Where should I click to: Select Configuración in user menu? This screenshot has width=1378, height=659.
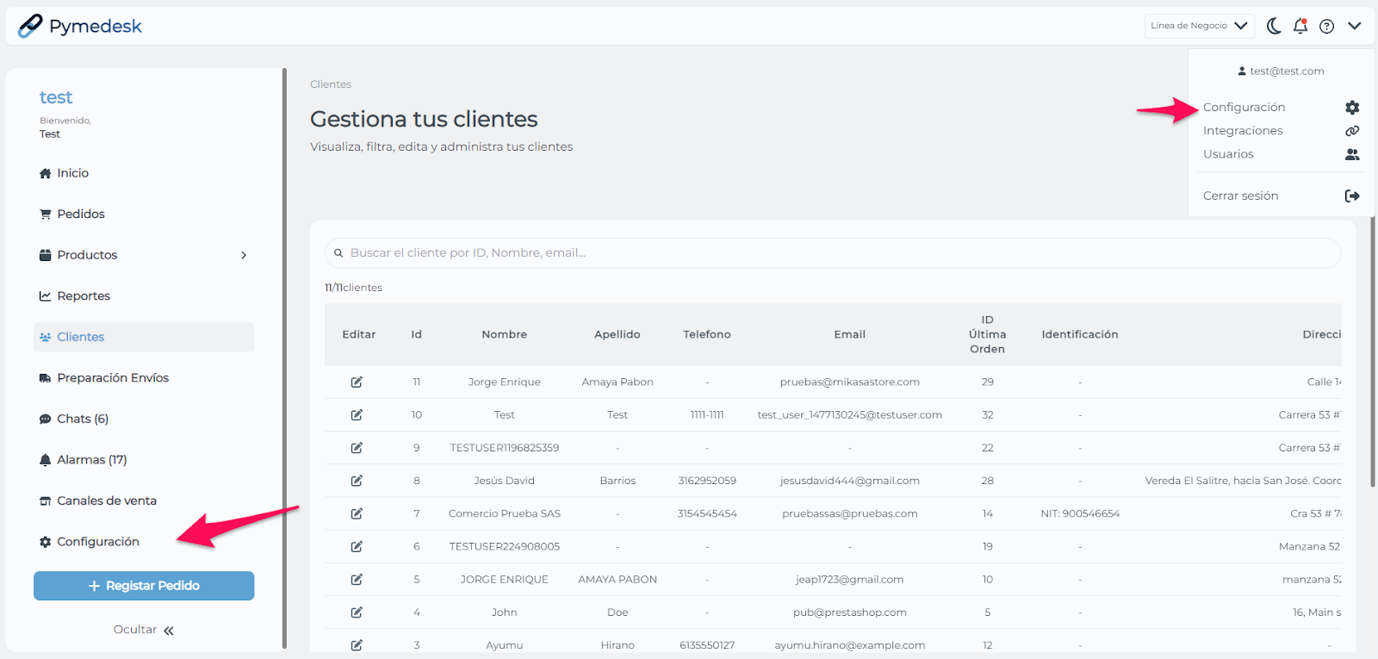[x=1244, y=107]
